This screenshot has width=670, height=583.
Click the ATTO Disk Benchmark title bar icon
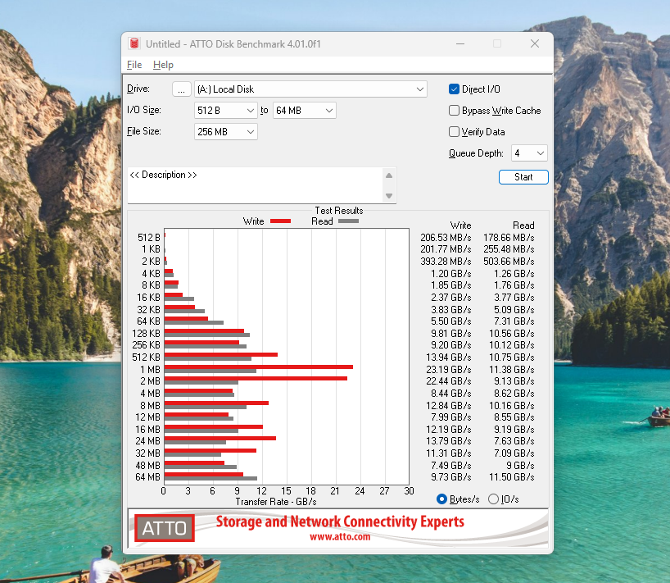click(134, 43)
